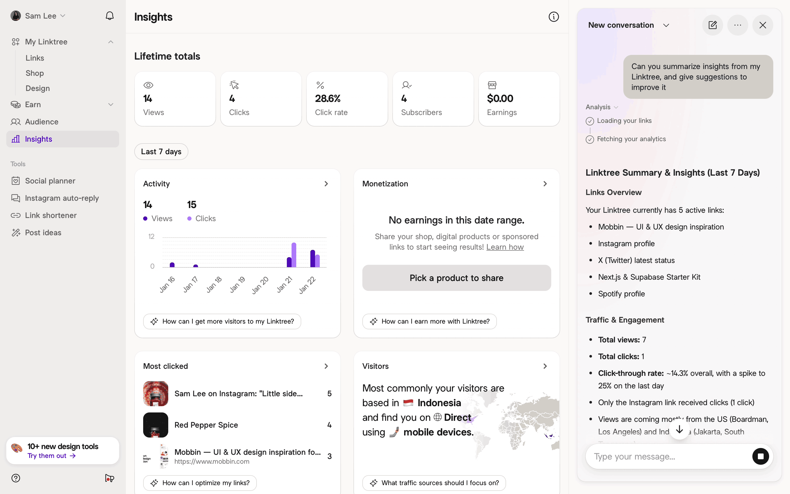Open chat more options ellipsis
This screenshot has width=790, height=494.
737,25
